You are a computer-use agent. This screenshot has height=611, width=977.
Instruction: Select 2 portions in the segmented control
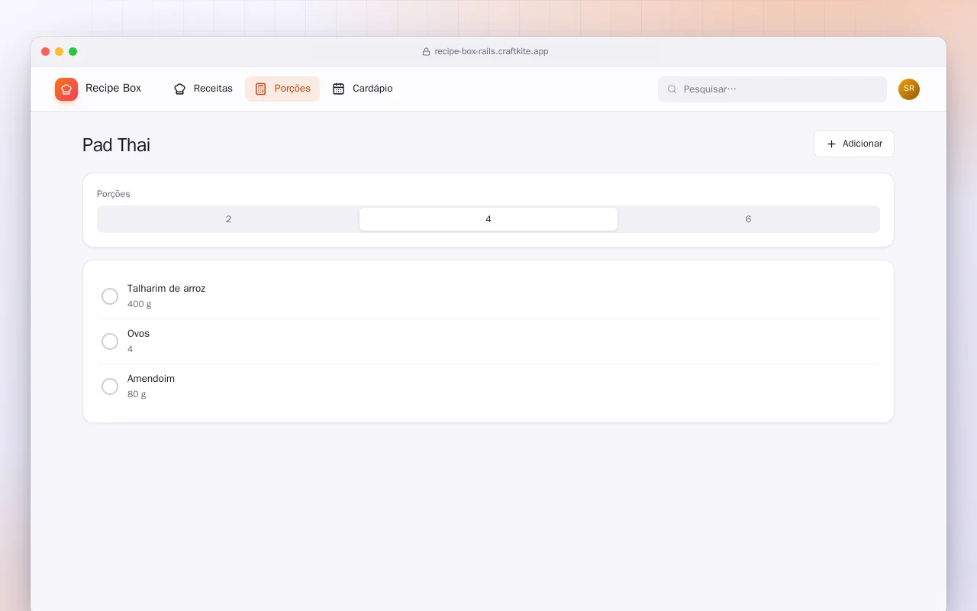[x=228, y=219]
